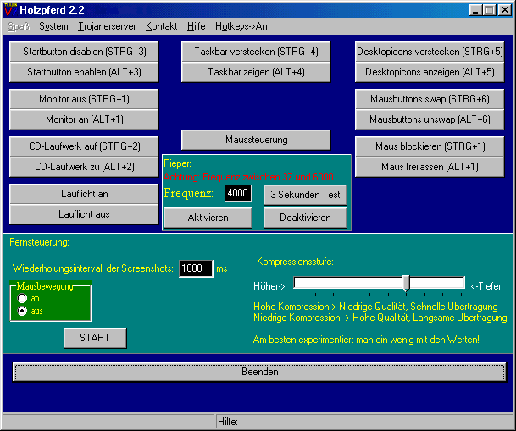Open the Hilfe menu
Viewport: 516px width, 431px height.
197,26
